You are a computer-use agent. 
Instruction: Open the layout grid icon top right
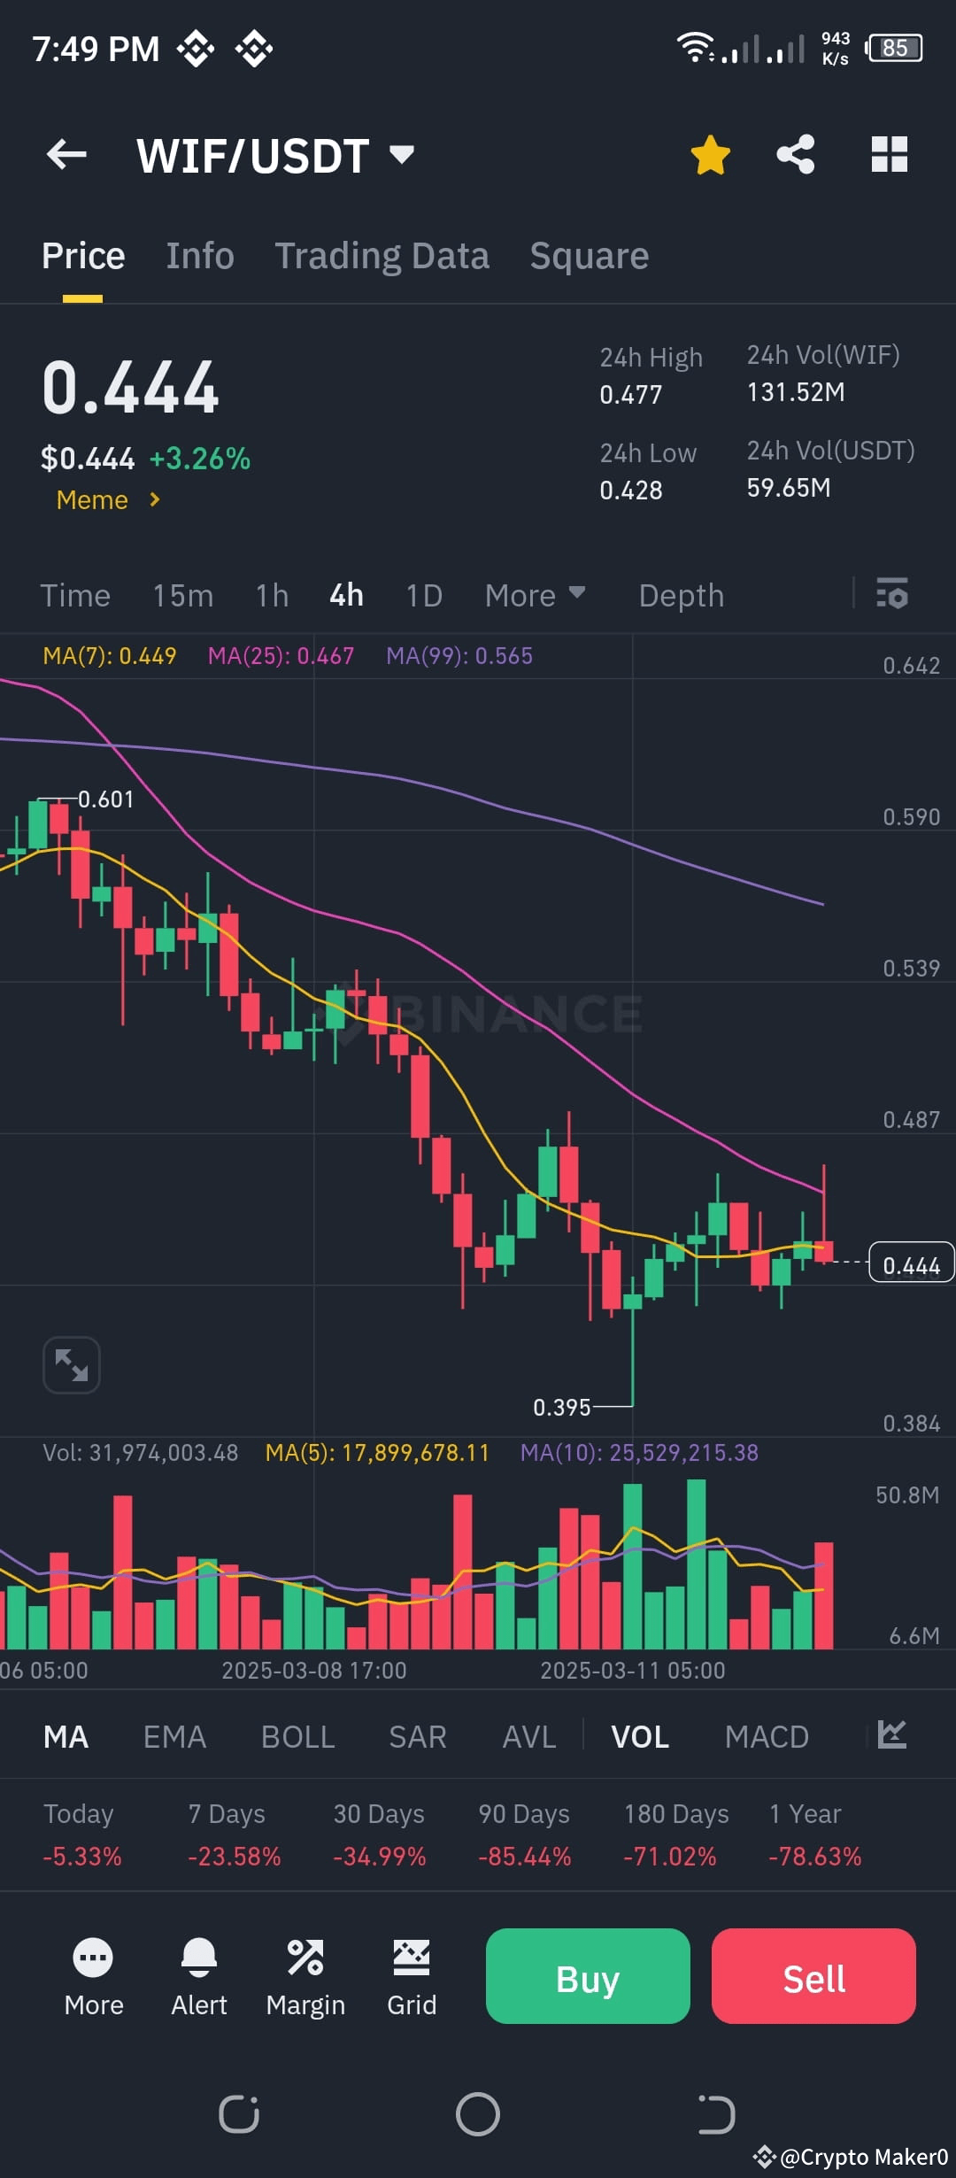[x=888, y=154]
